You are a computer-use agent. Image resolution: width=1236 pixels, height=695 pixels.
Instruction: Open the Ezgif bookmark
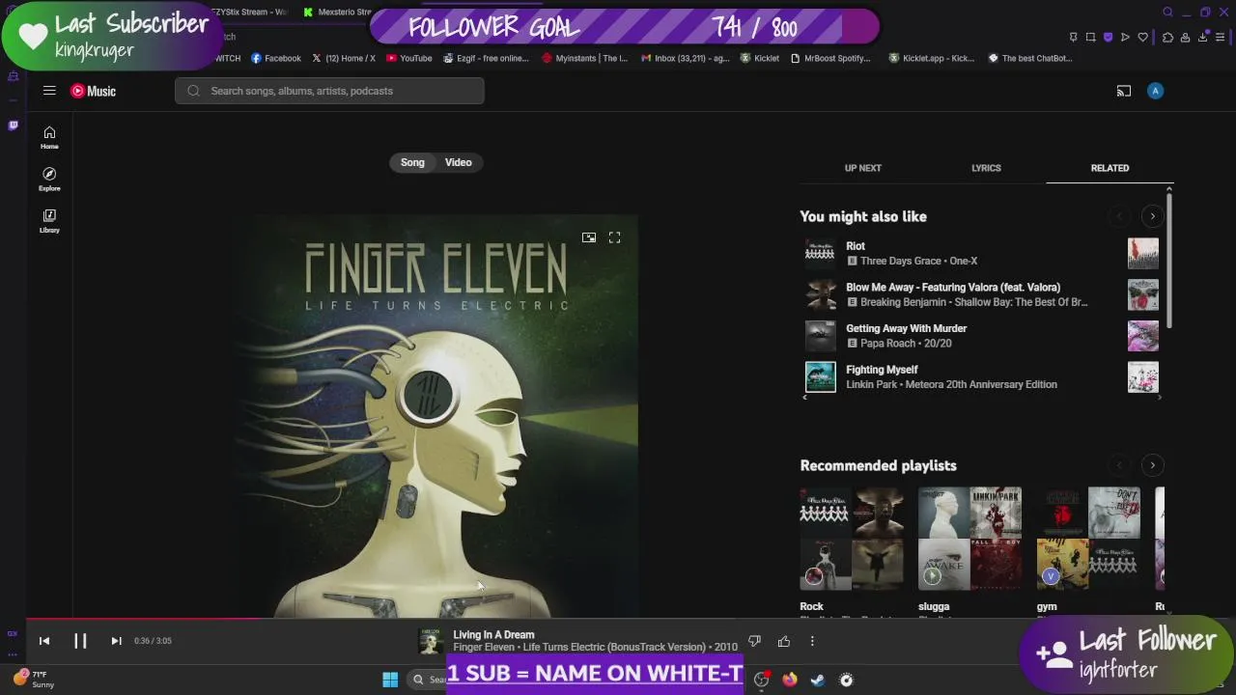tap(487, 58)
